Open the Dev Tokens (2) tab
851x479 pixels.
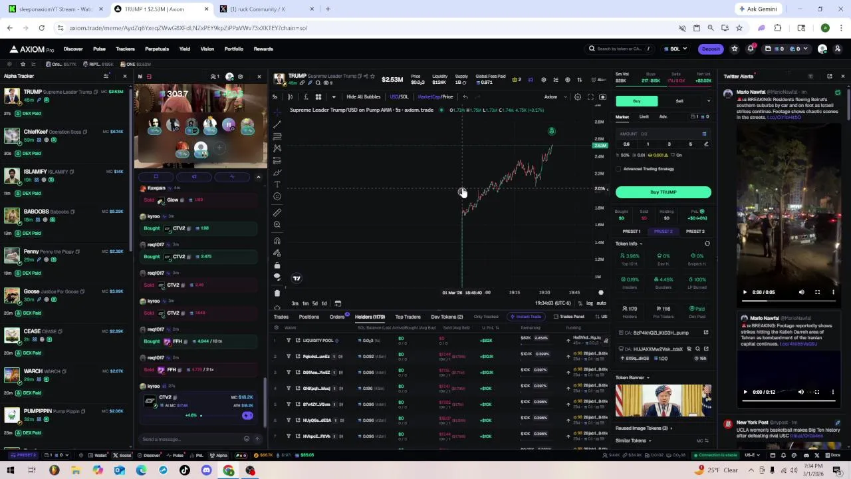[x=447, y=317]
